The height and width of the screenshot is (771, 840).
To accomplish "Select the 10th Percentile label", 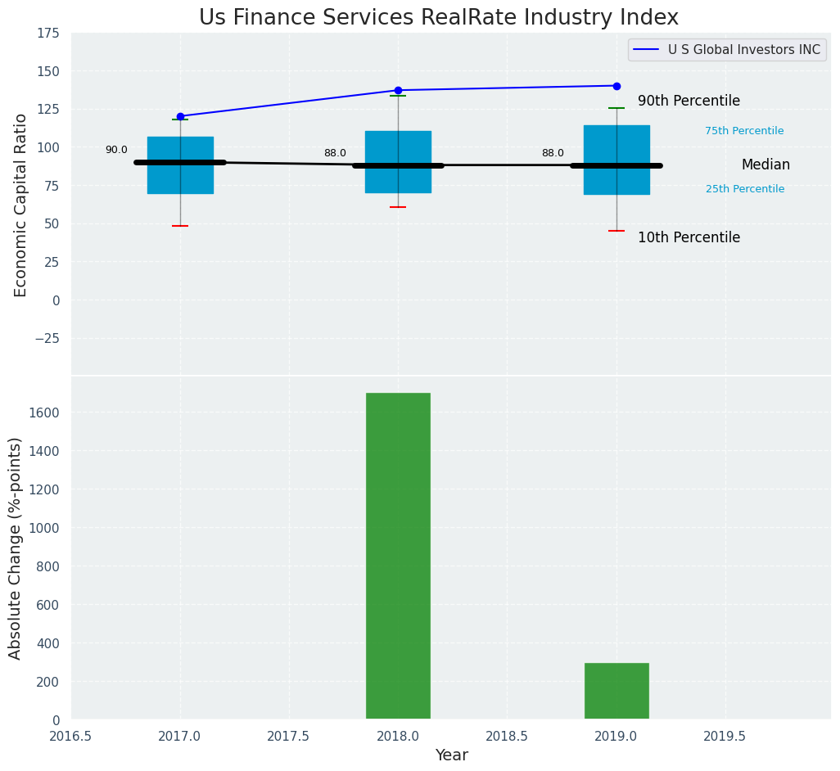I will [689, 238].
